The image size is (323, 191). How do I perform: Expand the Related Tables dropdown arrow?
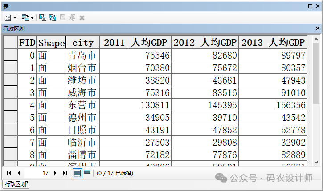[x=32, y=18]
